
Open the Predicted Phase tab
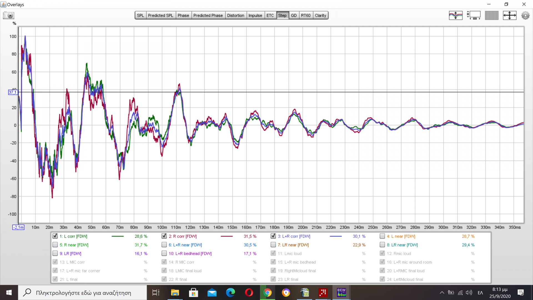208,16
